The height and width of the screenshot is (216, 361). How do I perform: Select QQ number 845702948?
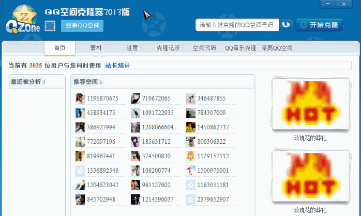(x=101, y=200)
